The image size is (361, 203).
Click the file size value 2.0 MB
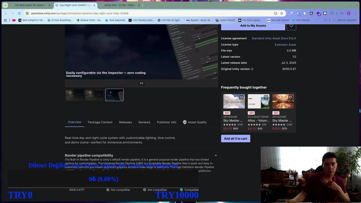[291, 51]
